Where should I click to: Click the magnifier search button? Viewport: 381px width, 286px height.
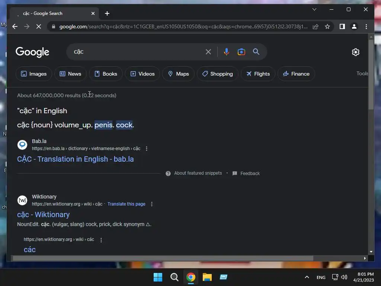tap(256, 51)
